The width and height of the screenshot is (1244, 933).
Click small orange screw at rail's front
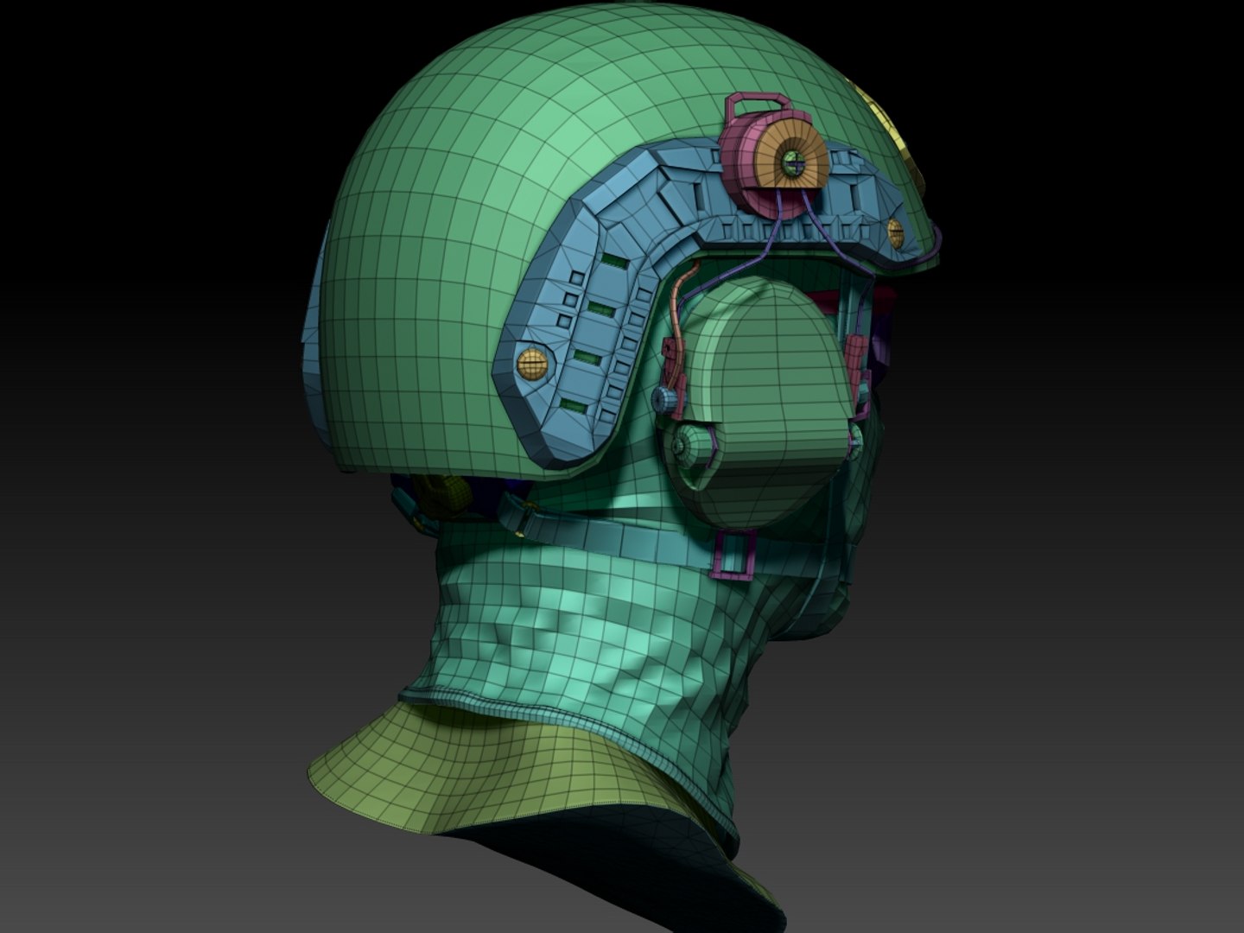point(896,232)
